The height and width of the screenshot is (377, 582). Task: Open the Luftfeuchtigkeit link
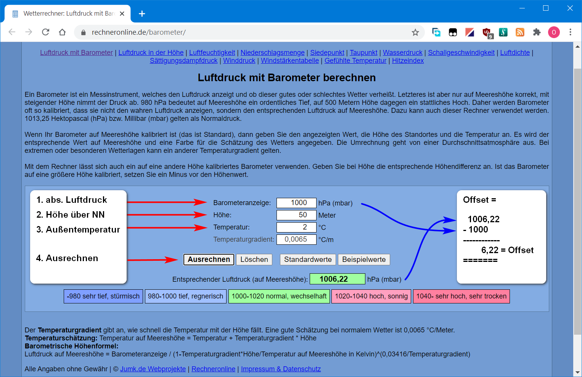(212, 53)
